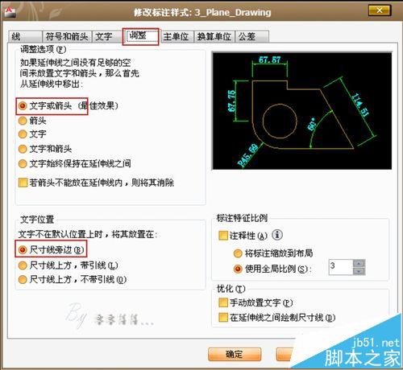Screen dimensions: 403x370
Task: Choose 尺寸线上方，带引线 (L) option
Action: click(x=23, y=265)
